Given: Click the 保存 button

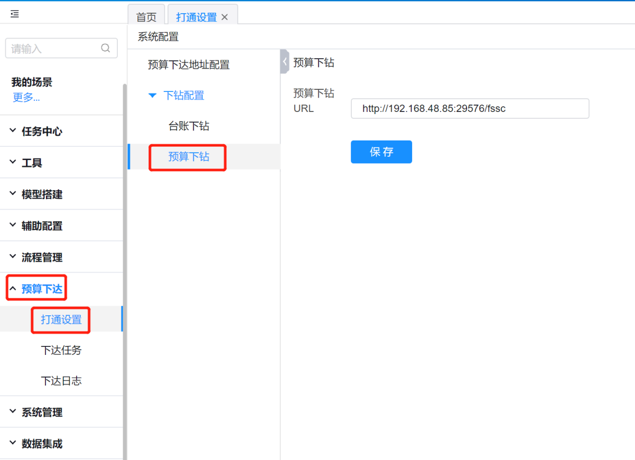Looking at the screenshot, I should 381,152.
